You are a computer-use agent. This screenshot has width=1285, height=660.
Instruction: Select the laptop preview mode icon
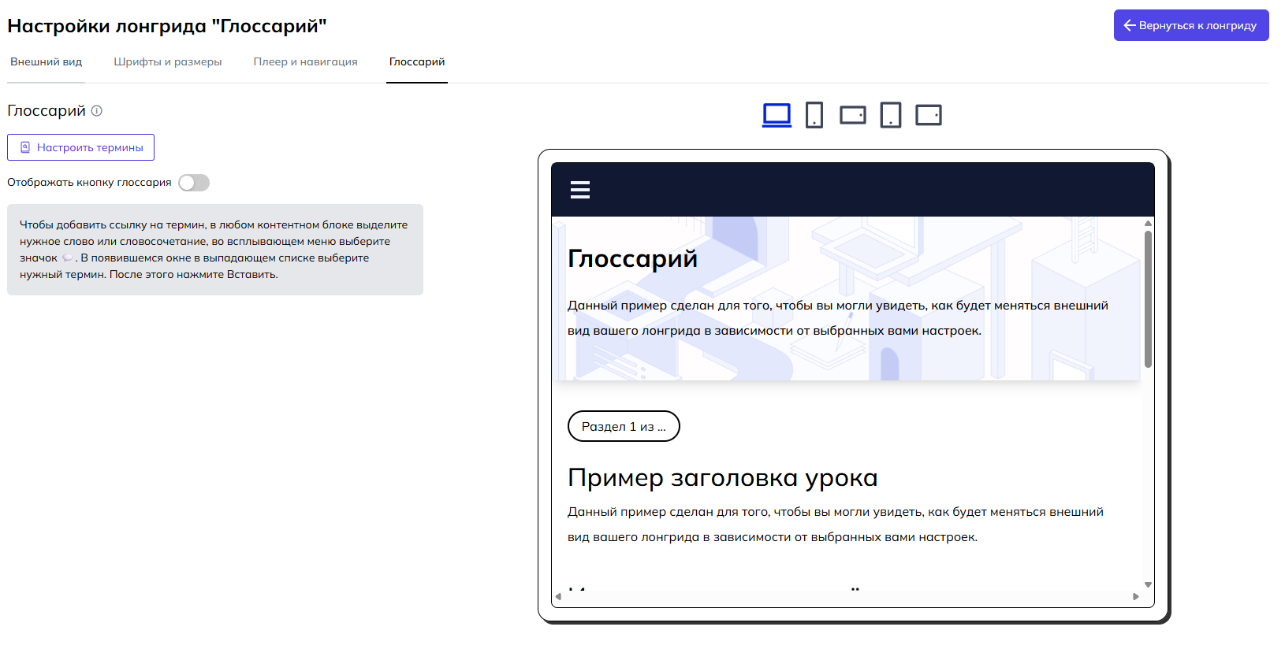777,115
